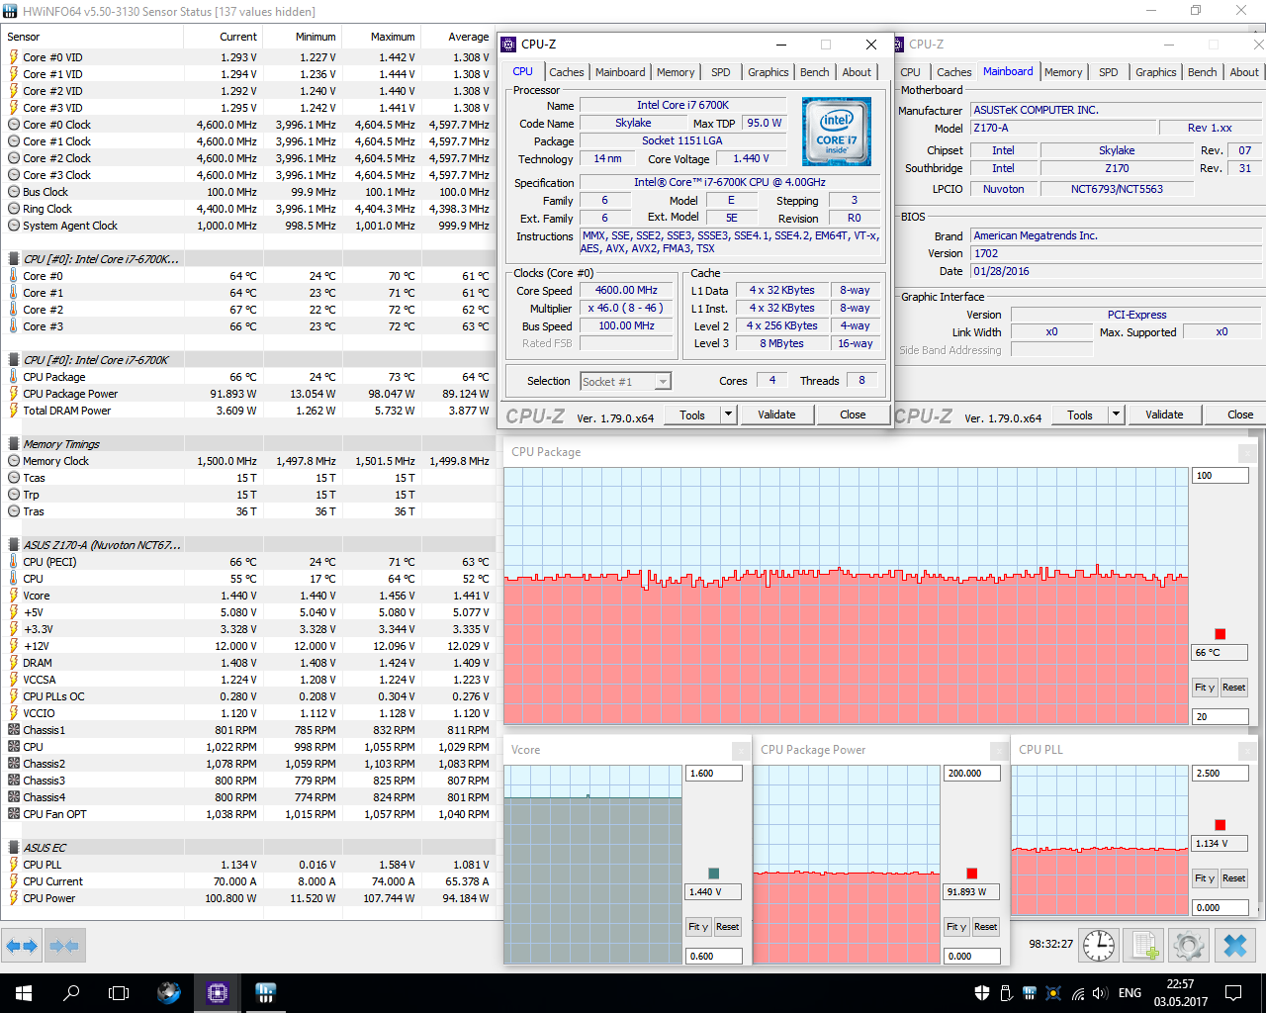Close the CPU Package graph panel

pyautogui.click(x=1246, y=452)
